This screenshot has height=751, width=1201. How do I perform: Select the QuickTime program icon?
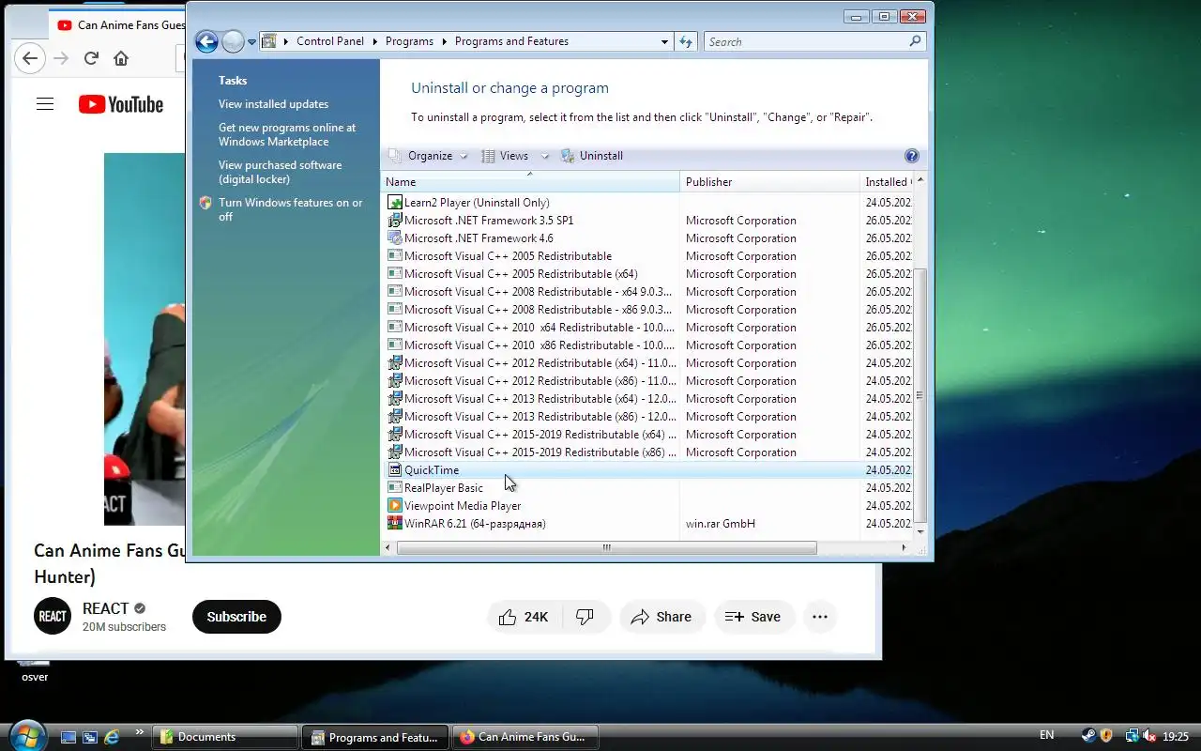(395, 470)
